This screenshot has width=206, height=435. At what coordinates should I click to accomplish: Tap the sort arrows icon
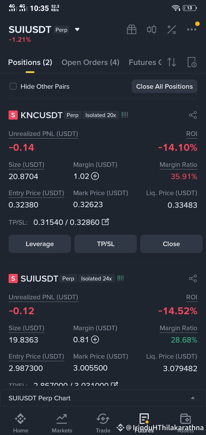(x=172, y=62)
